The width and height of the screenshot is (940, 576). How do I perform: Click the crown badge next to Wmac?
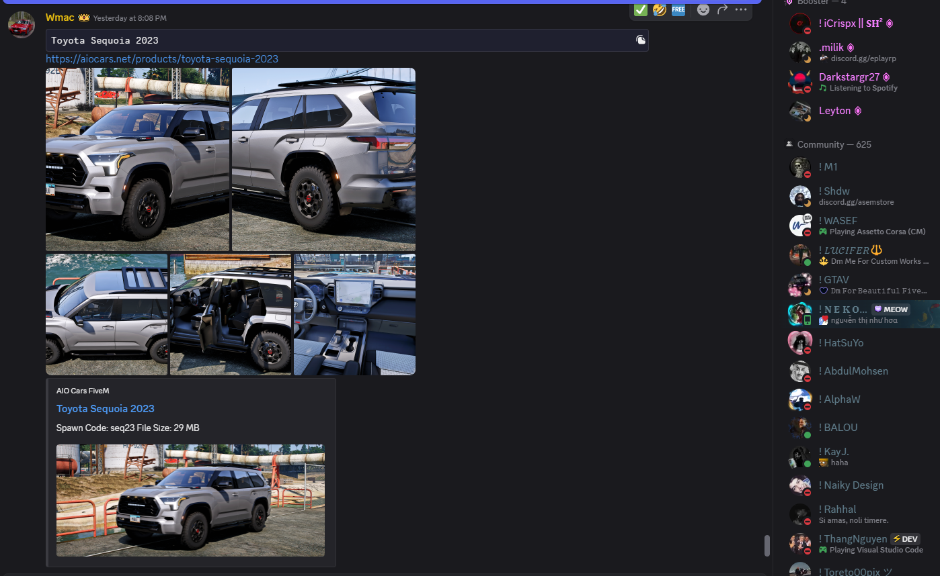[x=84, y=17]
